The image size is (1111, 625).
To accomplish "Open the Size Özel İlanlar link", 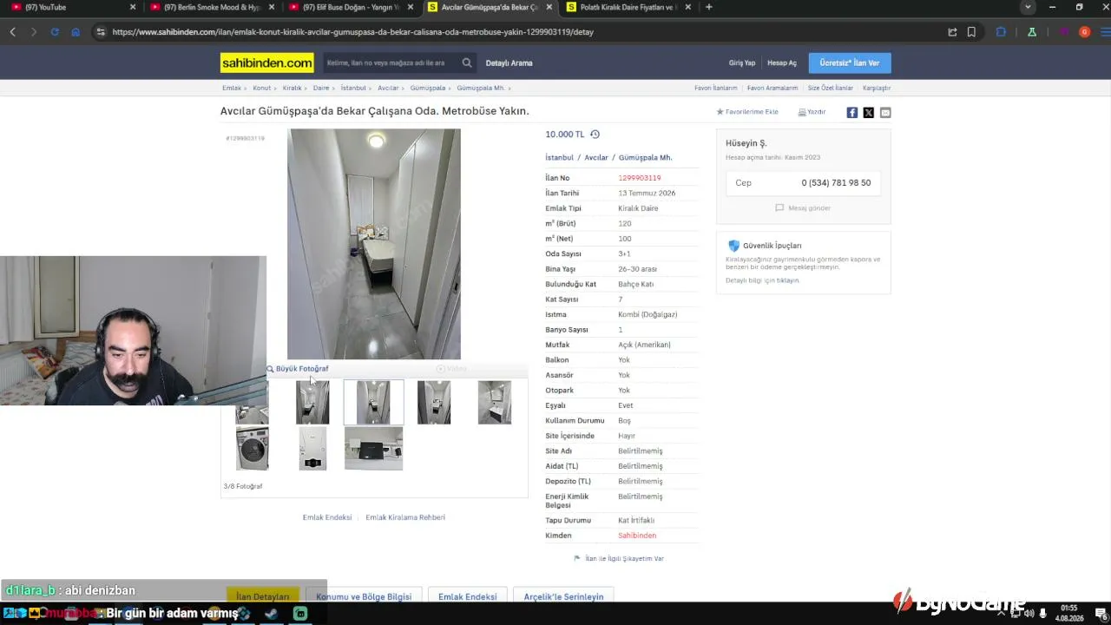I will (831, 88).
